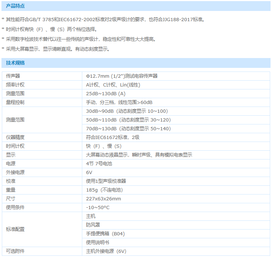Image resolution: width=272 pixels, height=258 pixels.
Task: Select the 70dB~130dB dynamic scale row
Action: 128,128
